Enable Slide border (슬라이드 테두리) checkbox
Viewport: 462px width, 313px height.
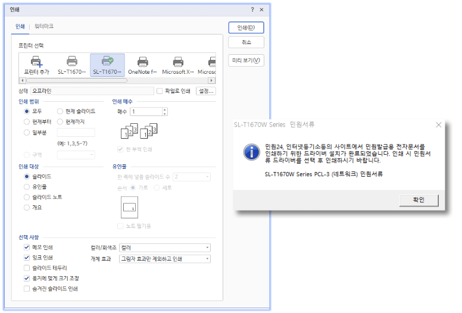(x=27, y=268)
